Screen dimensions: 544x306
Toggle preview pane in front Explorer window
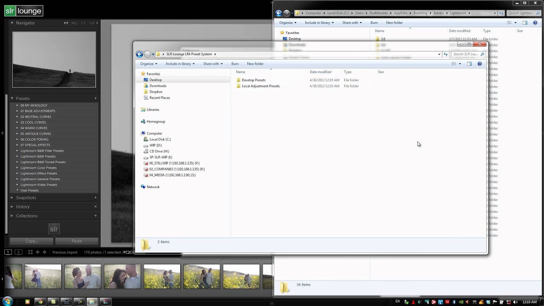point(469,64)
